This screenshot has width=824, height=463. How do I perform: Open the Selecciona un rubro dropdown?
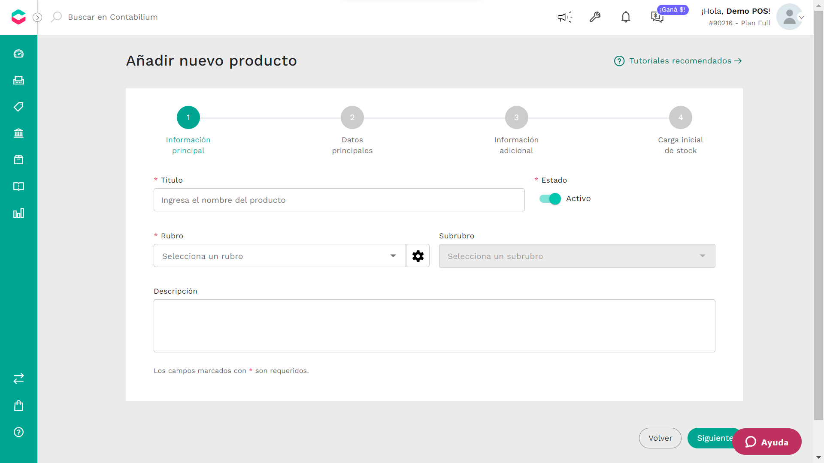click(x=280, y=256)
